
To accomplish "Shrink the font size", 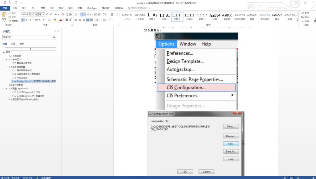I will [51, 15].
